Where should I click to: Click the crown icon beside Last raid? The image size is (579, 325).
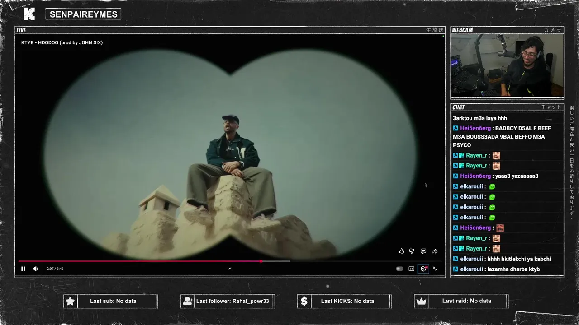click(421, 301)
